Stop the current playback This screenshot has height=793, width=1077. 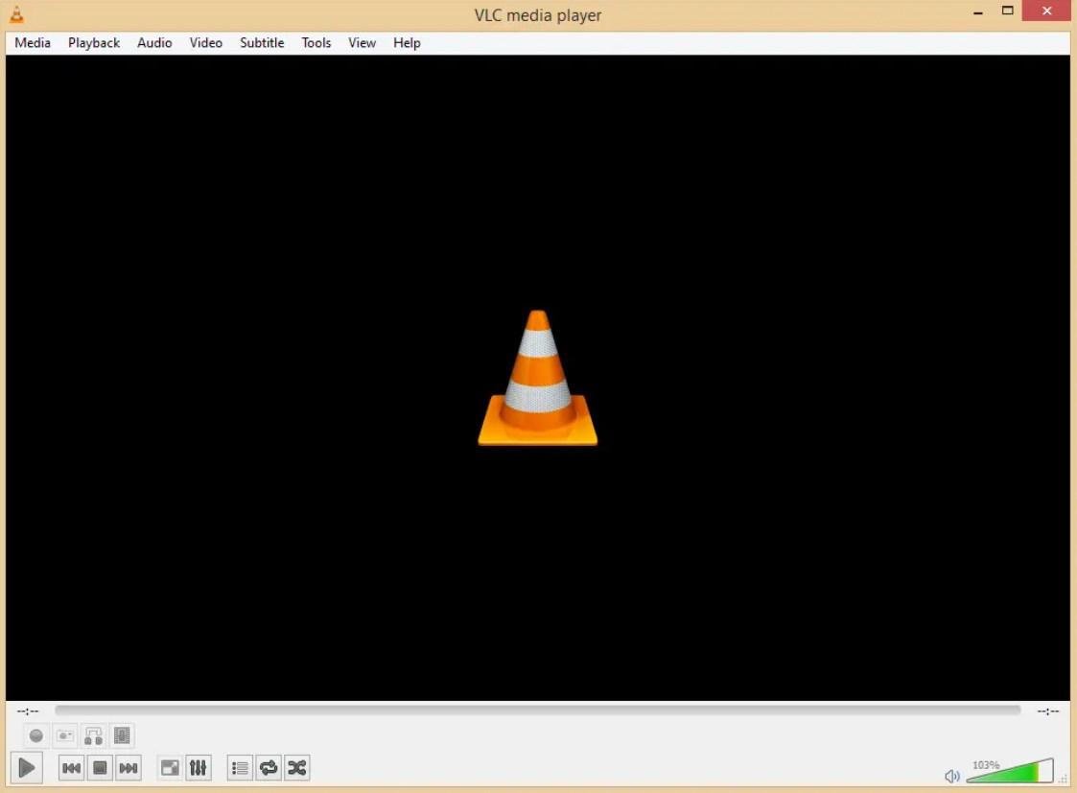click(x=100, y=767)
